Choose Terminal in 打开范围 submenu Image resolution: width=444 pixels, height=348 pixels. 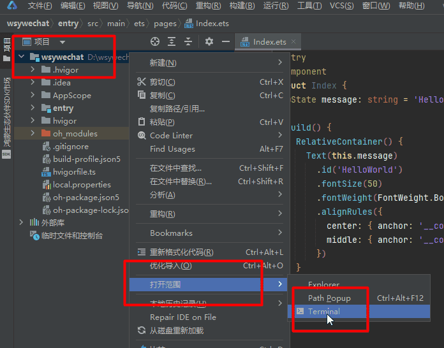pyautogui.click(x=359, y=311)
